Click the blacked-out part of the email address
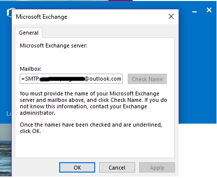The image size is (217, 178). tap(62, 79)
